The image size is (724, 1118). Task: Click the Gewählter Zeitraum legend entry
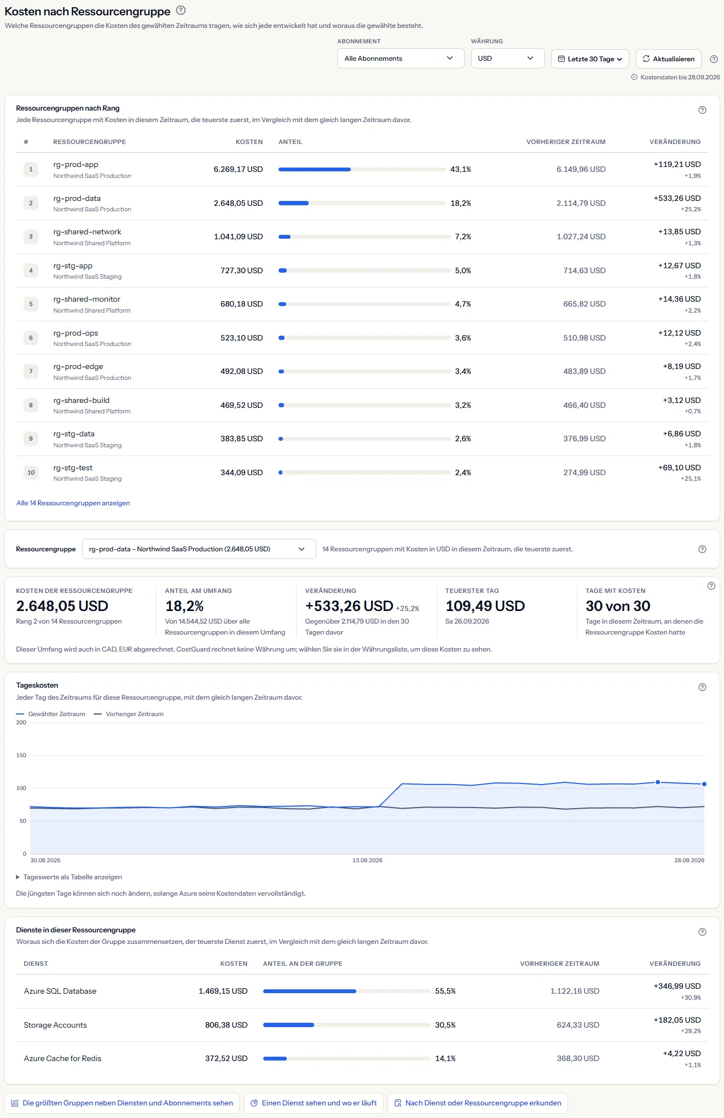coord(51,714)
